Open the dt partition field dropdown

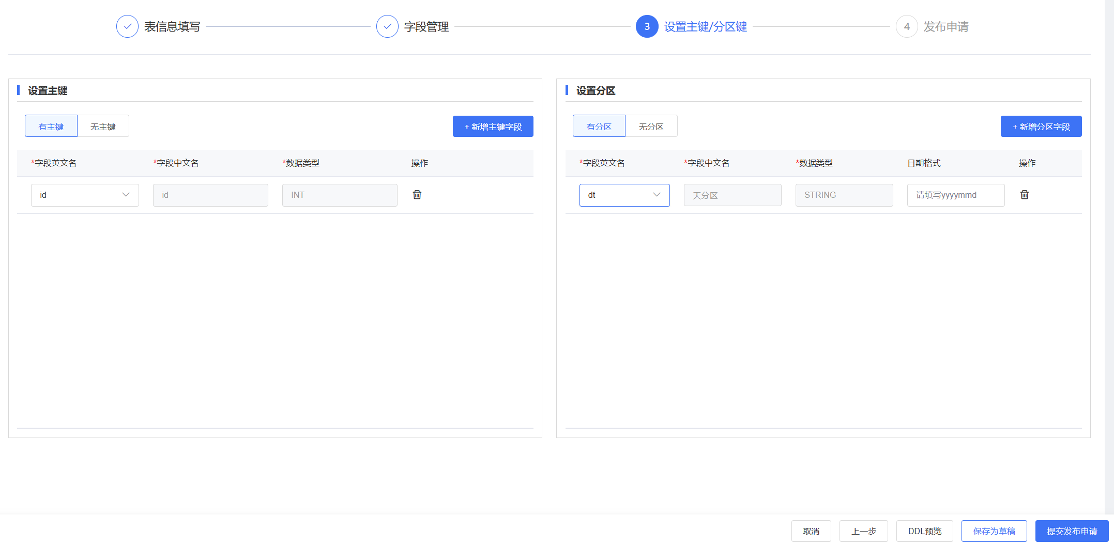coord(624,195)
